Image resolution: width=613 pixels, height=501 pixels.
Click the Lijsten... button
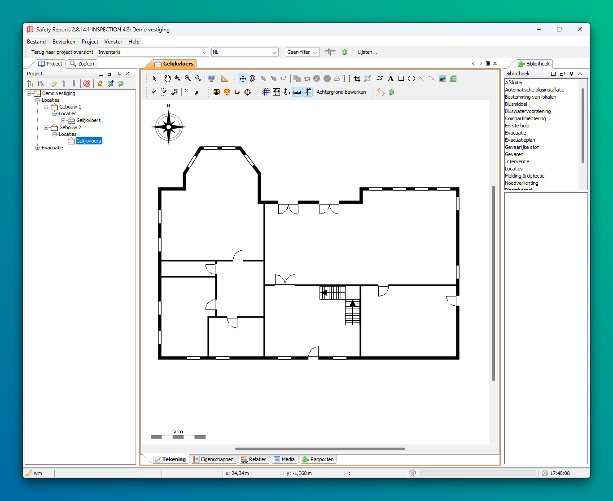[368, 52]
